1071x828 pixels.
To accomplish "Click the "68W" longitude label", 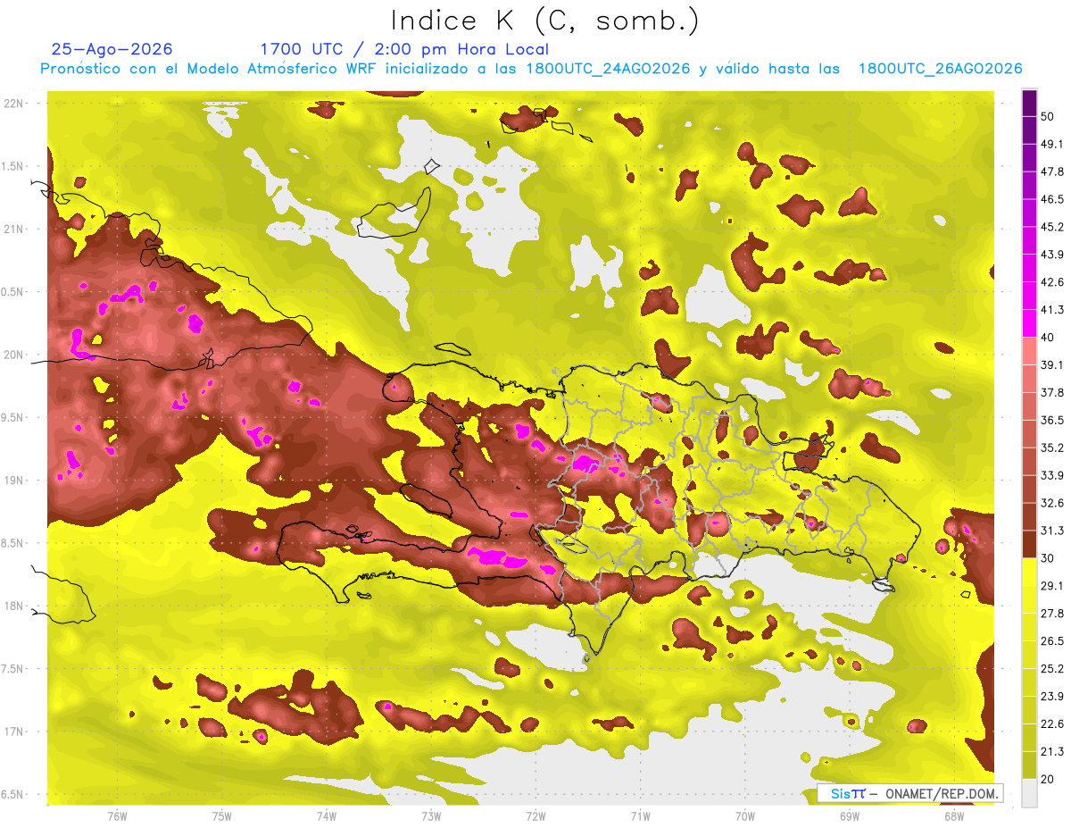I will (954, 816).
